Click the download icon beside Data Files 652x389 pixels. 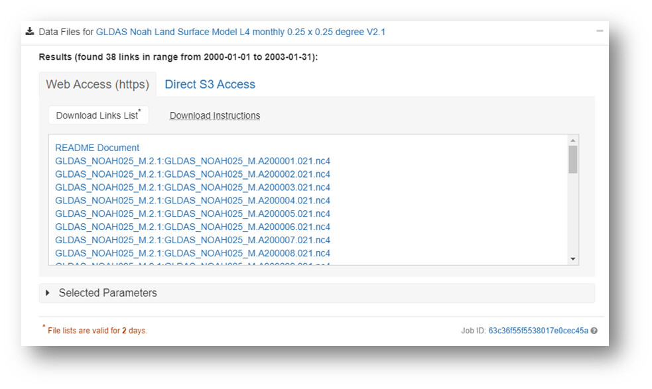30,32
